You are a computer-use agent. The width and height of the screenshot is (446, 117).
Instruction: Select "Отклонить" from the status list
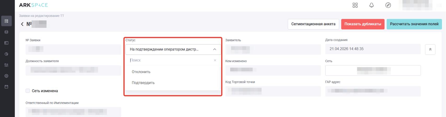pos(141,72)
